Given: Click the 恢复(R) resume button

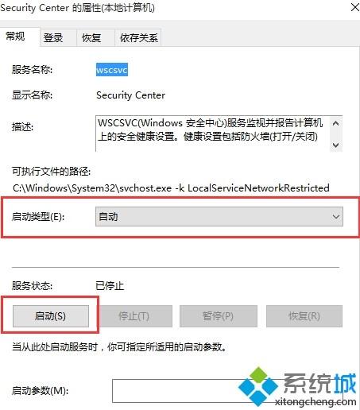Looking at the screenshot, I should click(304, 316).
